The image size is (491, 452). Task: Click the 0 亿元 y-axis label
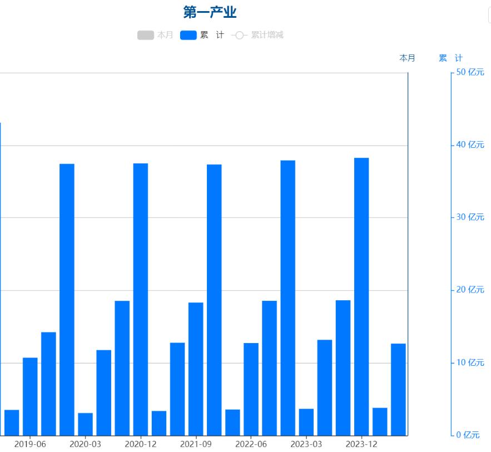point(468,435)
